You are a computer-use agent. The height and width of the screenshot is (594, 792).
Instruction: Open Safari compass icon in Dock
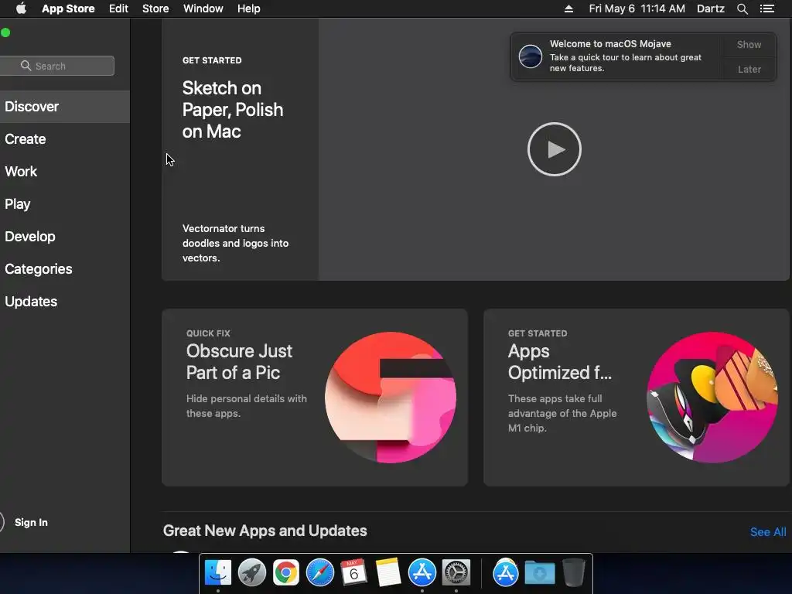tap(319, 572)
